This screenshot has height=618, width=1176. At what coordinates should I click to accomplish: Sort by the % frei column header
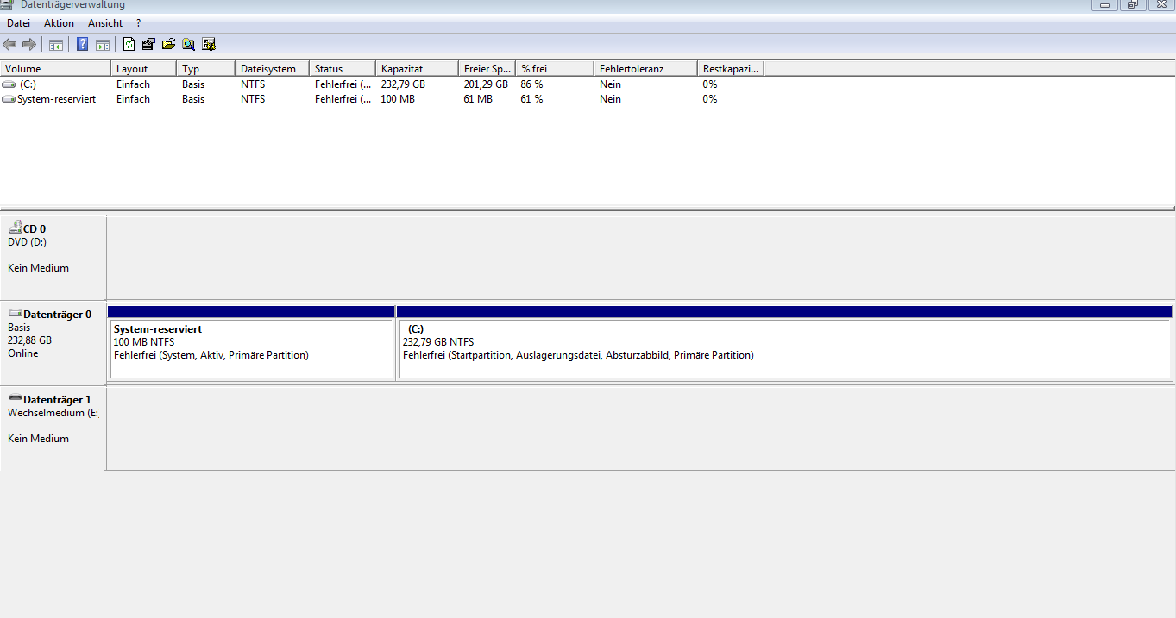pos(556,69)
